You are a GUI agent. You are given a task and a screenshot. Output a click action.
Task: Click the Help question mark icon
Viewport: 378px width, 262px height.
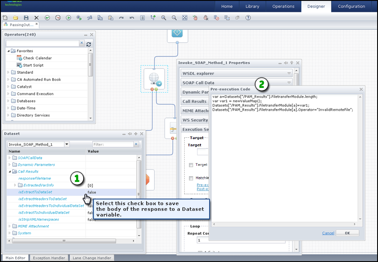tap(248, 18)
